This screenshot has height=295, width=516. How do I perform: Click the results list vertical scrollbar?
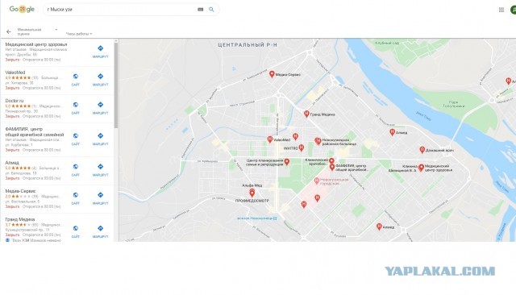coord(116,85)
